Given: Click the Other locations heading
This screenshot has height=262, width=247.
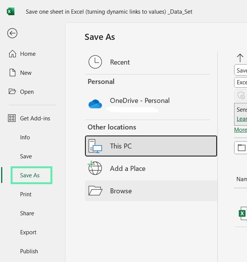Looking at the screenshot, I should coord(112,127).
